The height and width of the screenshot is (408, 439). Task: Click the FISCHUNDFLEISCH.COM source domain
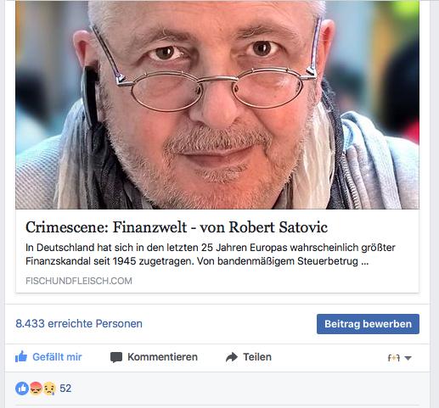[x=79, y=281]
